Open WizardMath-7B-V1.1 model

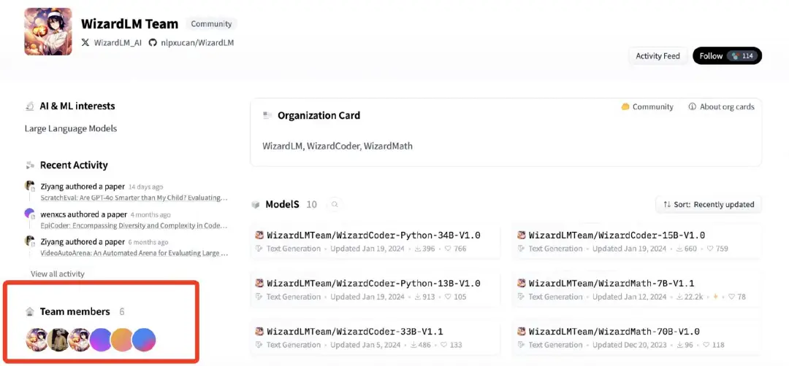click(611, 284)
